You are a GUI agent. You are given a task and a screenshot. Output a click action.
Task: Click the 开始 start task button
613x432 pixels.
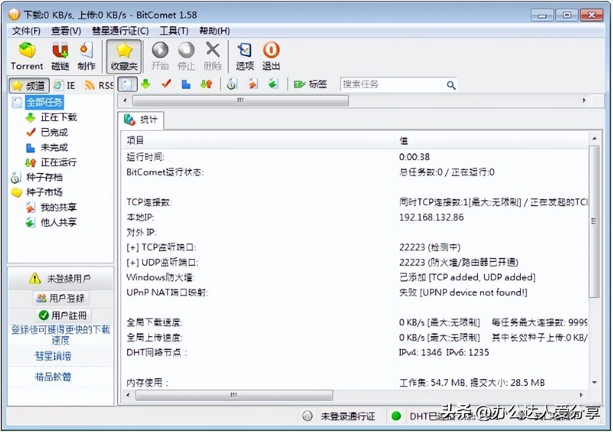(160, 56)
